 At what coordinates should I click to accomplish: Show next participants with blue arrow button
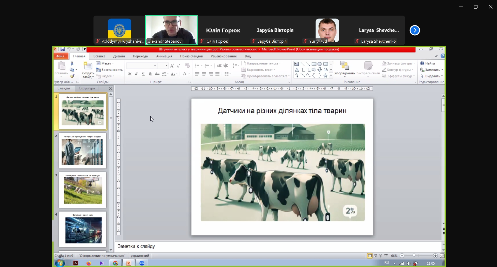(x=415, y=30)
